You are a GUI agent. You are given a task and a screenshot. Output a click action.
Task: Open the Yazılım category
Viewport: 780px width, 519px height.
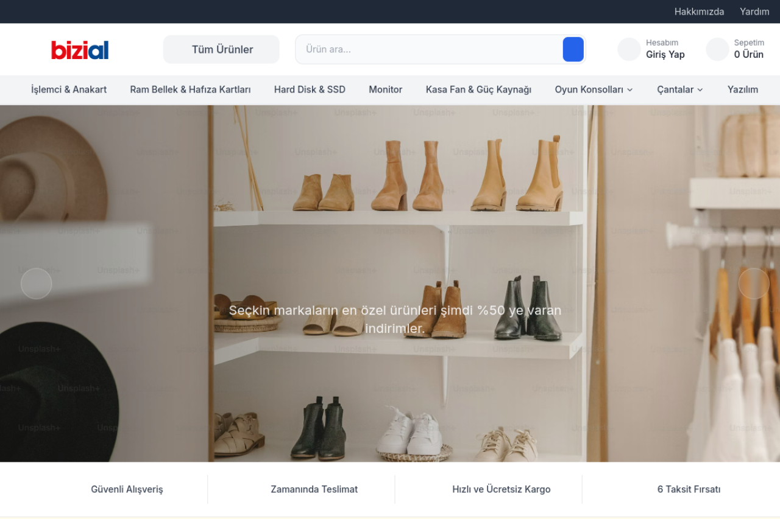742,89
